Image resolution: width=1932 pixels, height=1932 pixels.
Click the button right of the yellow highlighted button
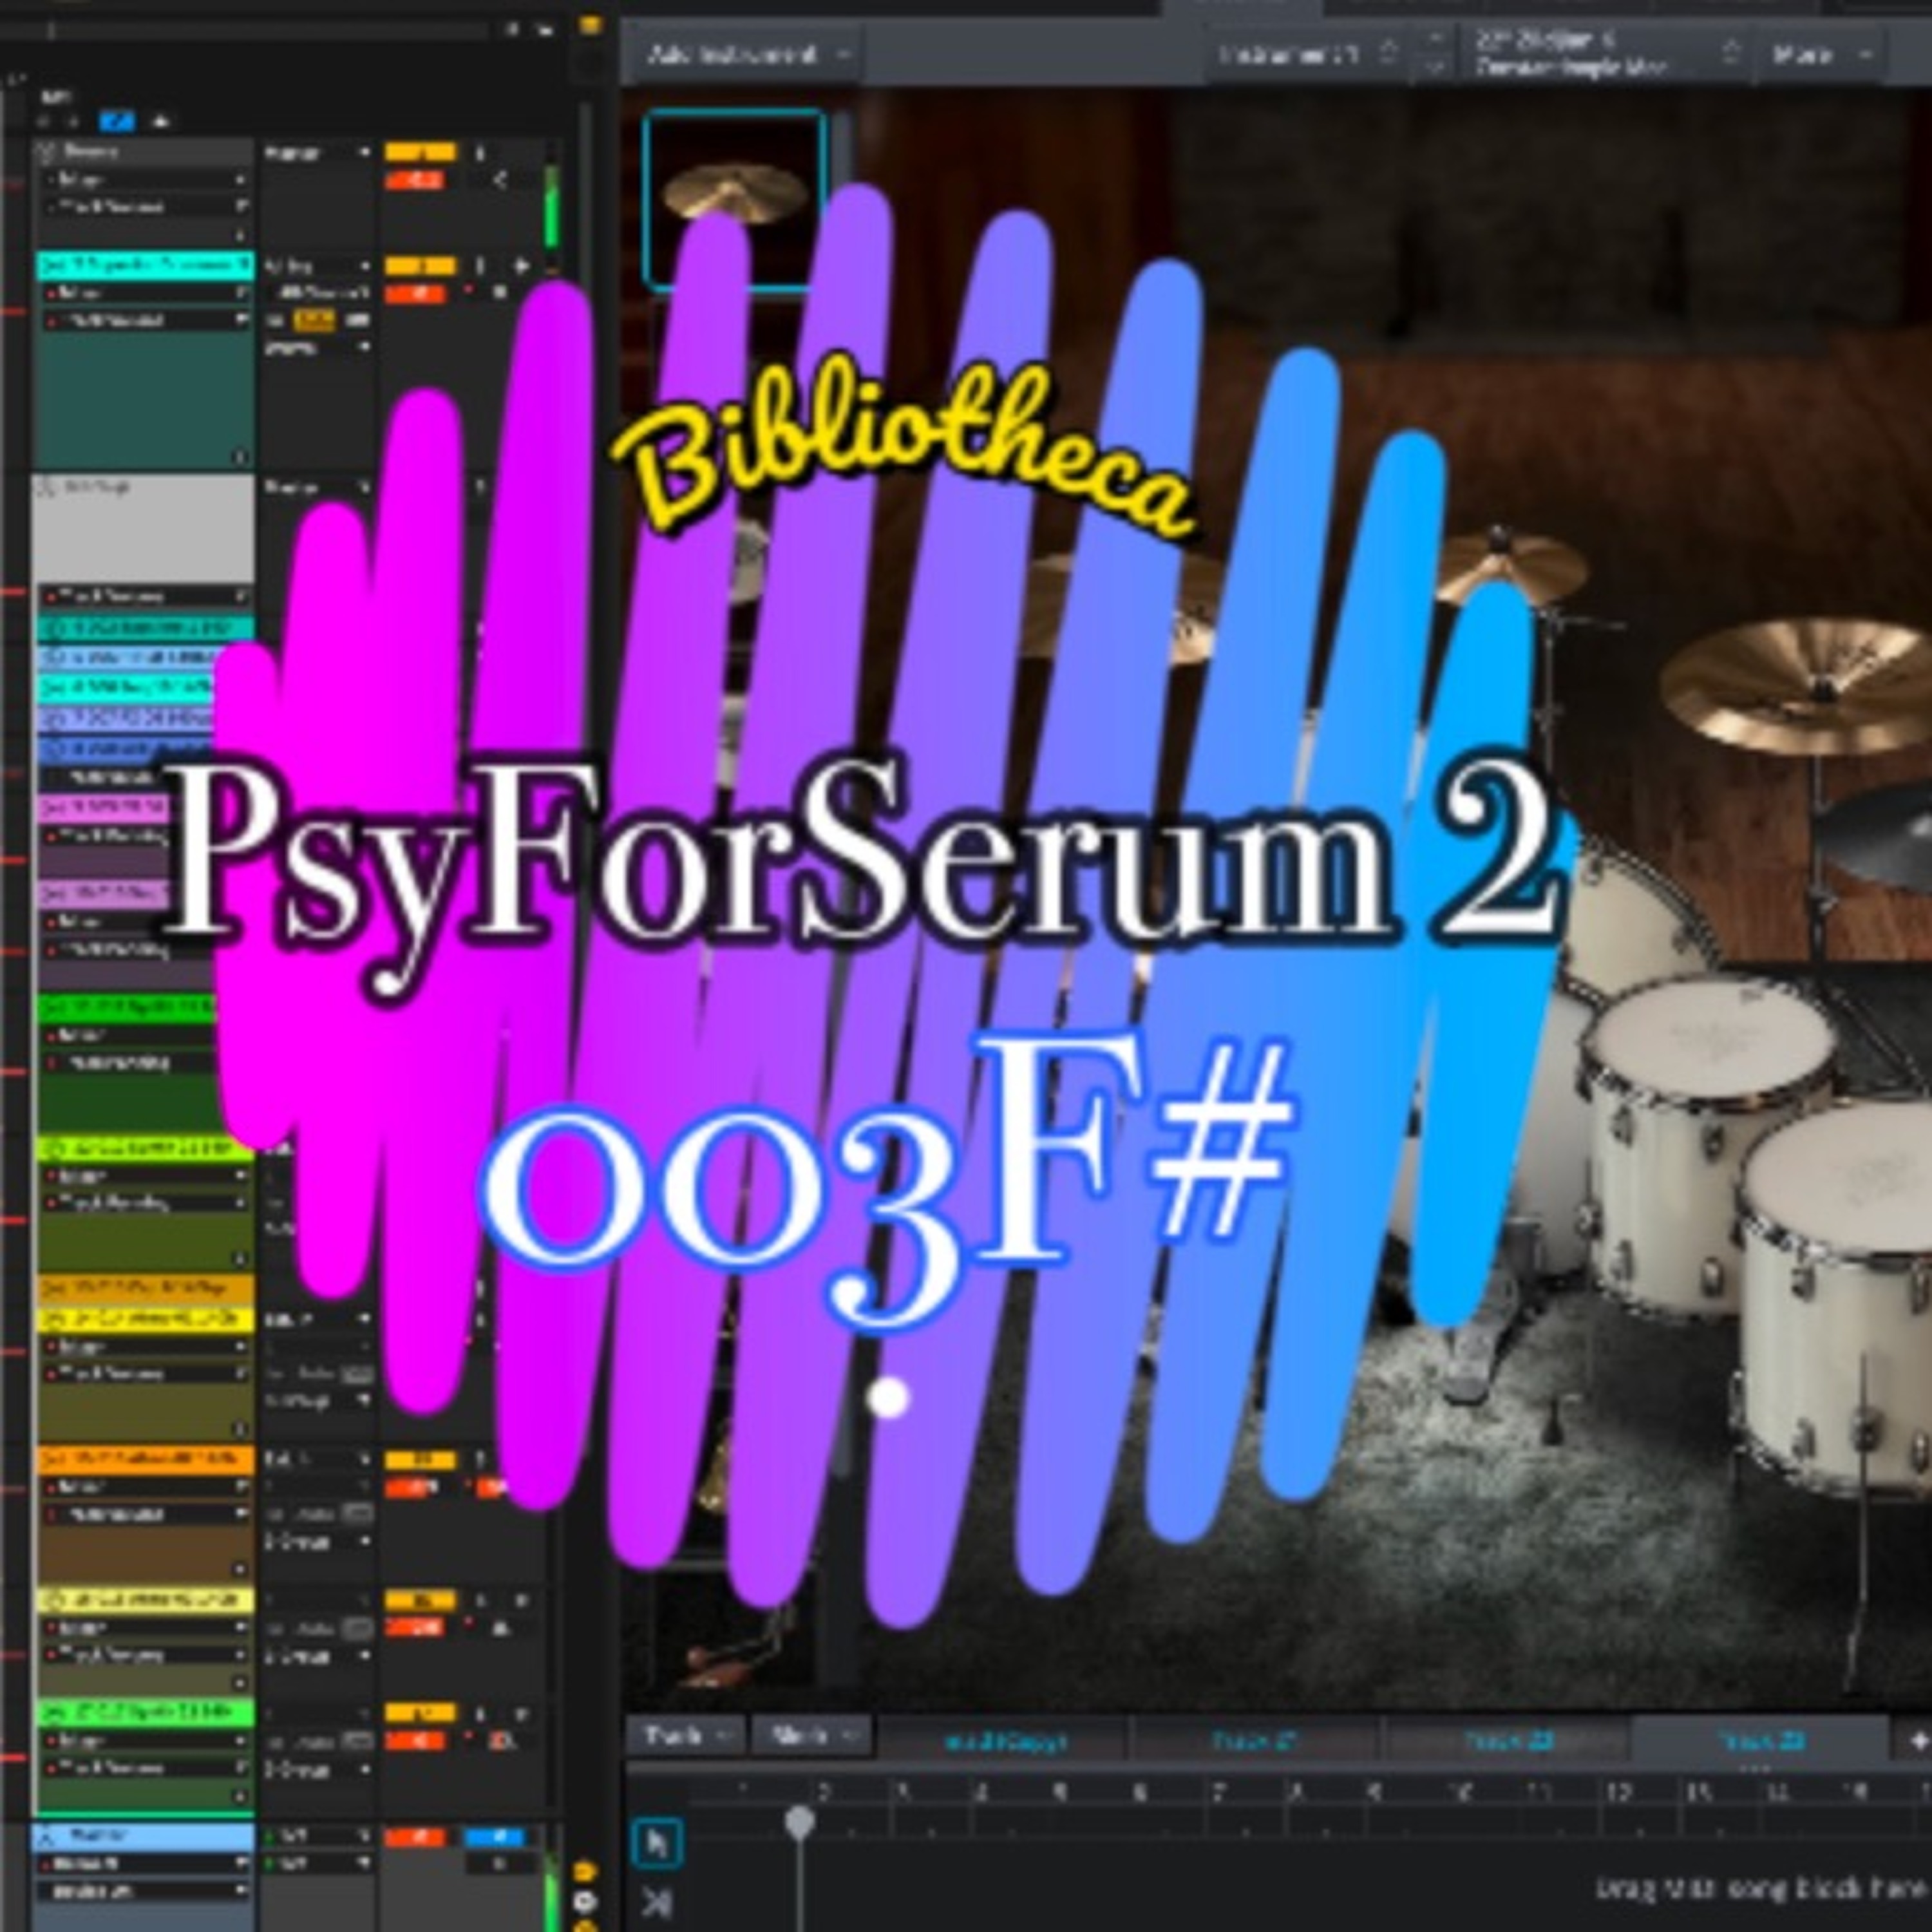[x=357, y=321]
